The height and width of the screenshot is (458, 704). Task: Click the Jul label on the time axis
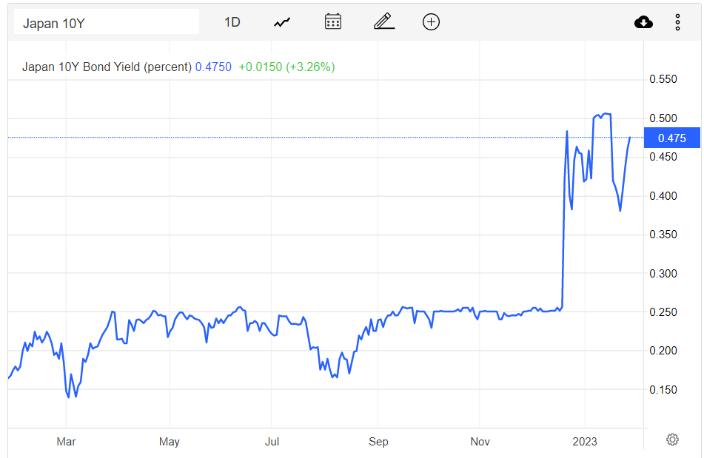[272, 442]
